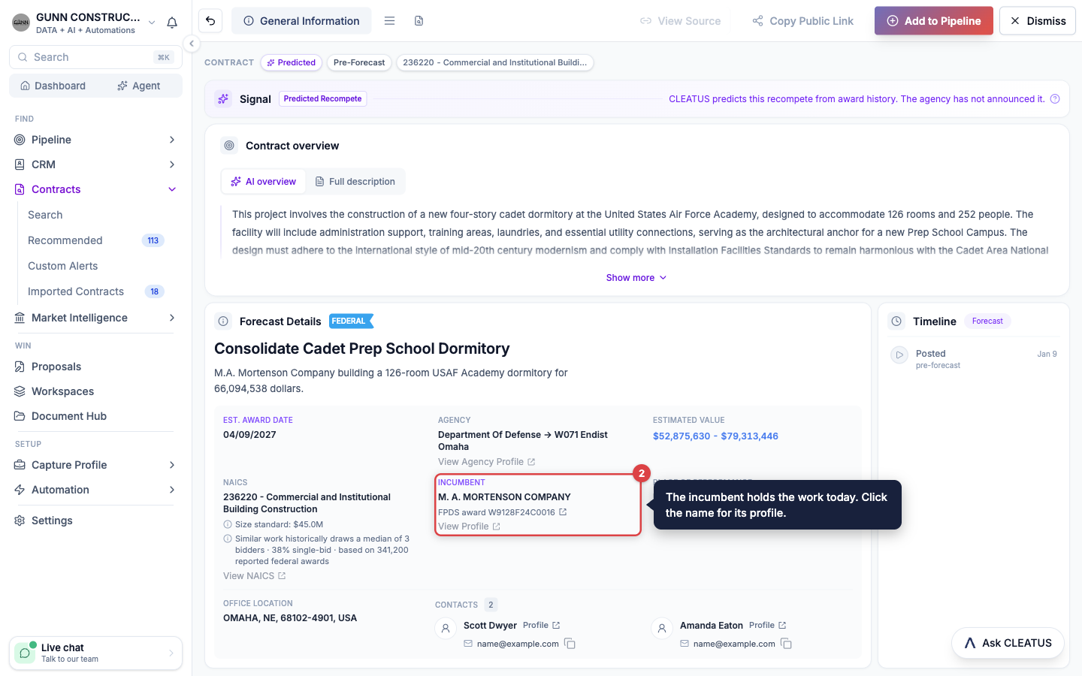
Task: Open the Gunn Construction workspace switcher
Action: (84, 23)
